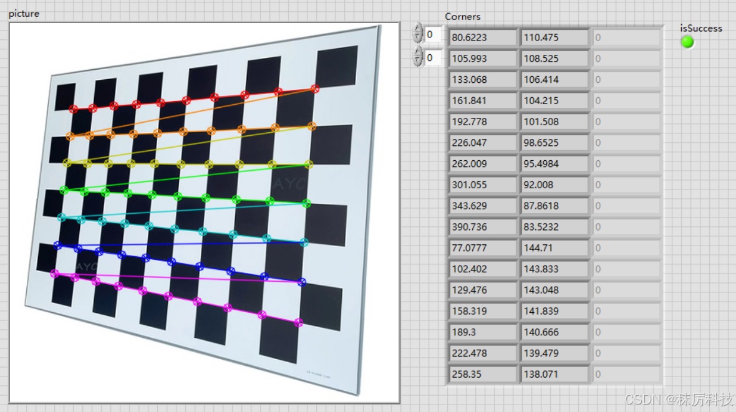The height and width of the screenshot is (412, 736).
Task: Select the Corners cell showing 158.319
Action: [483, 311]
